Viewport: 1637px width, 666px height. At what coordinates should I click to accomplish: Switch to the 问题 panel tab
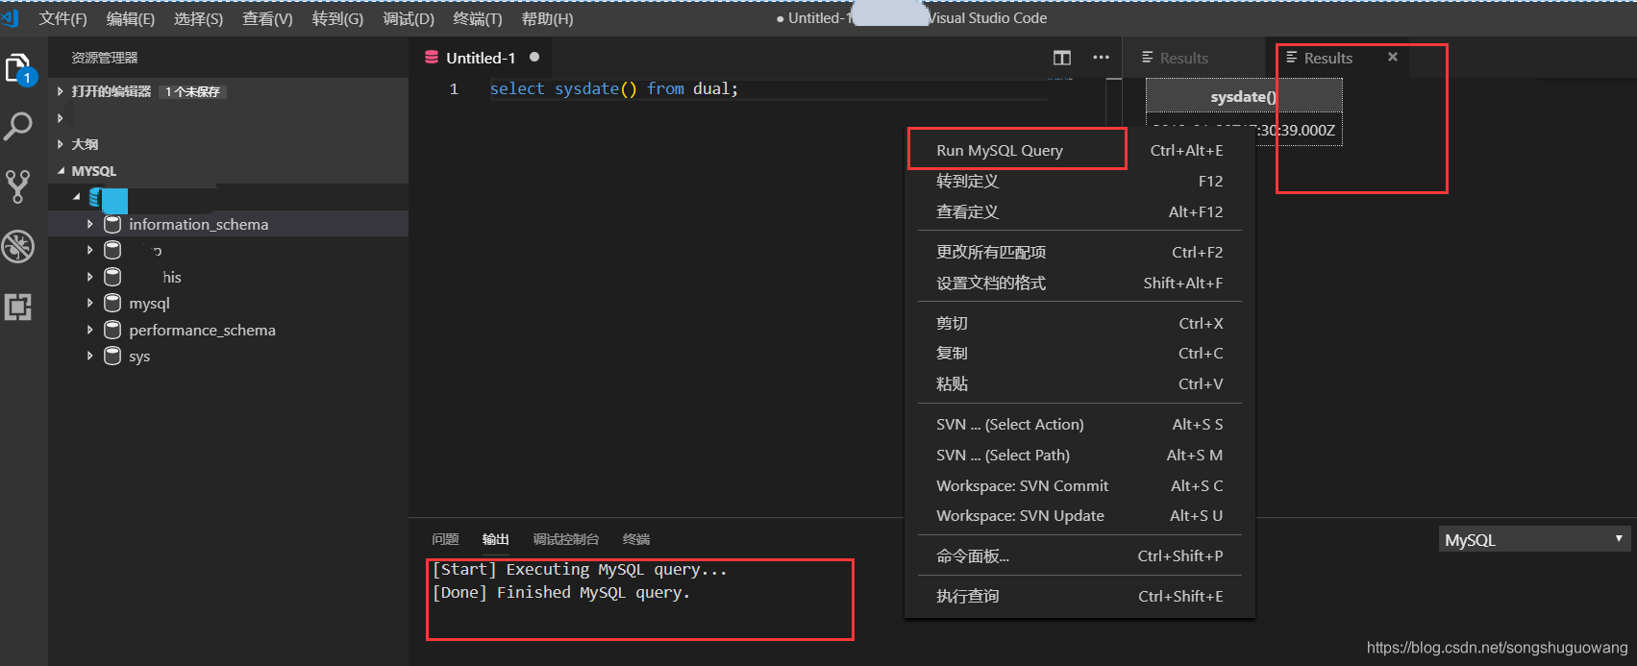tap(445, 539)
